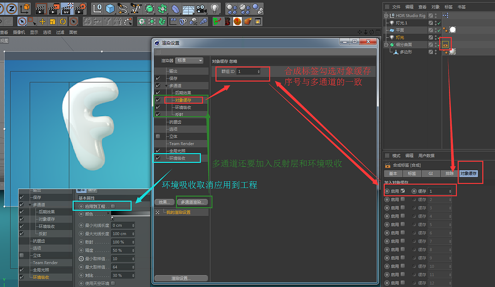Select Team Render in settings list

click(181, 144)
